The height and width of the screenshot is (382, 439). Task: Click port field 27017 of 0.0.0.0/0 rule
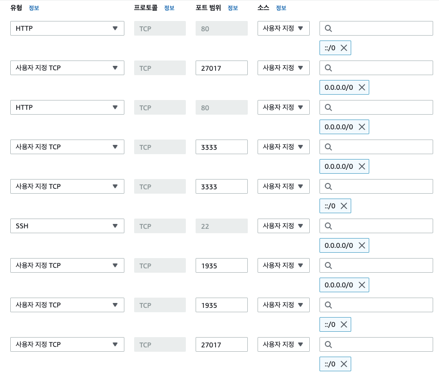coord(221,68)
